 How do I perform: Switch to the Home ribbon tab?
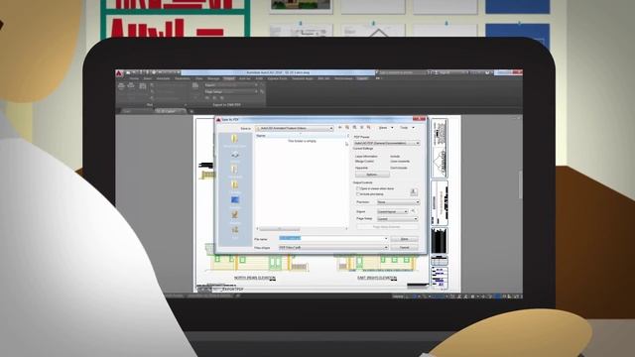click(134, 78)
